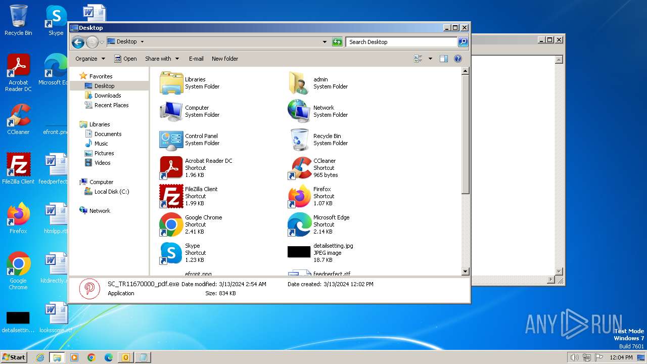Select the looksome.rtf desktop file
Screen dimensions: 647x364
[x=56, y=317]
